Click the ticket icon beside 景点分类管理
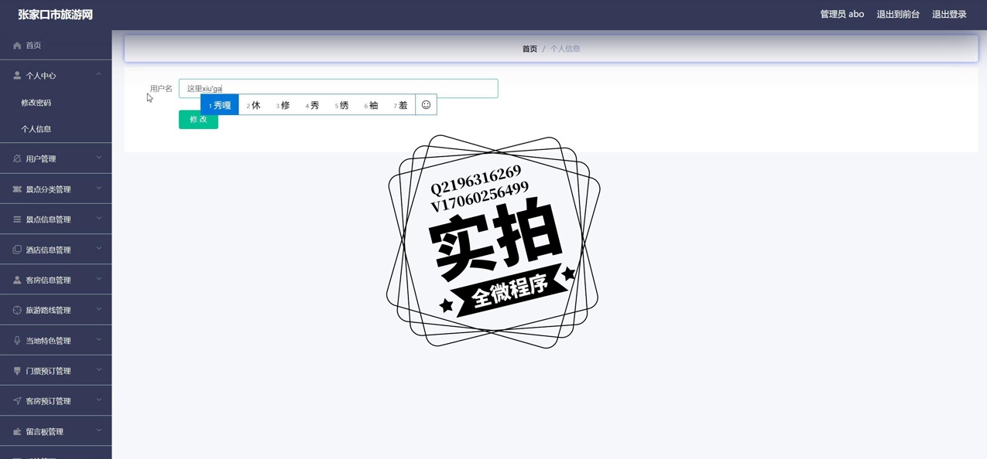This screenshot has width=987, height=459. 17,189
